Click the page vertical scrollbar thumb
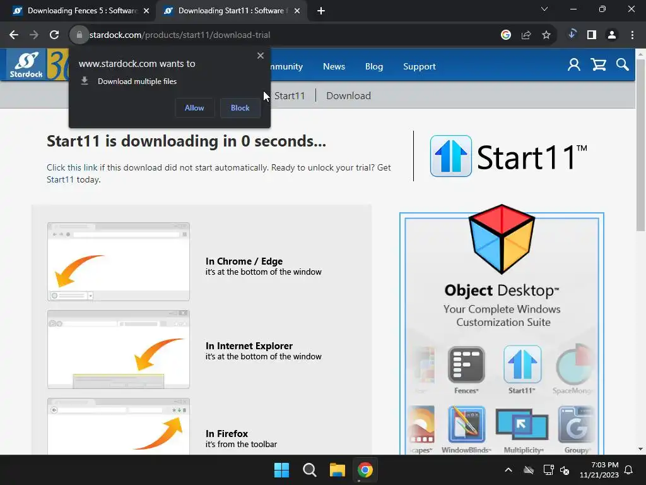Screen dimensions: 646x485 (x=640, y=145)
